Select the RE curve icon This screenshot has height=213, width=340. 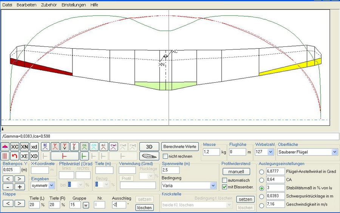pyautogui.click(x=45, y=147)
